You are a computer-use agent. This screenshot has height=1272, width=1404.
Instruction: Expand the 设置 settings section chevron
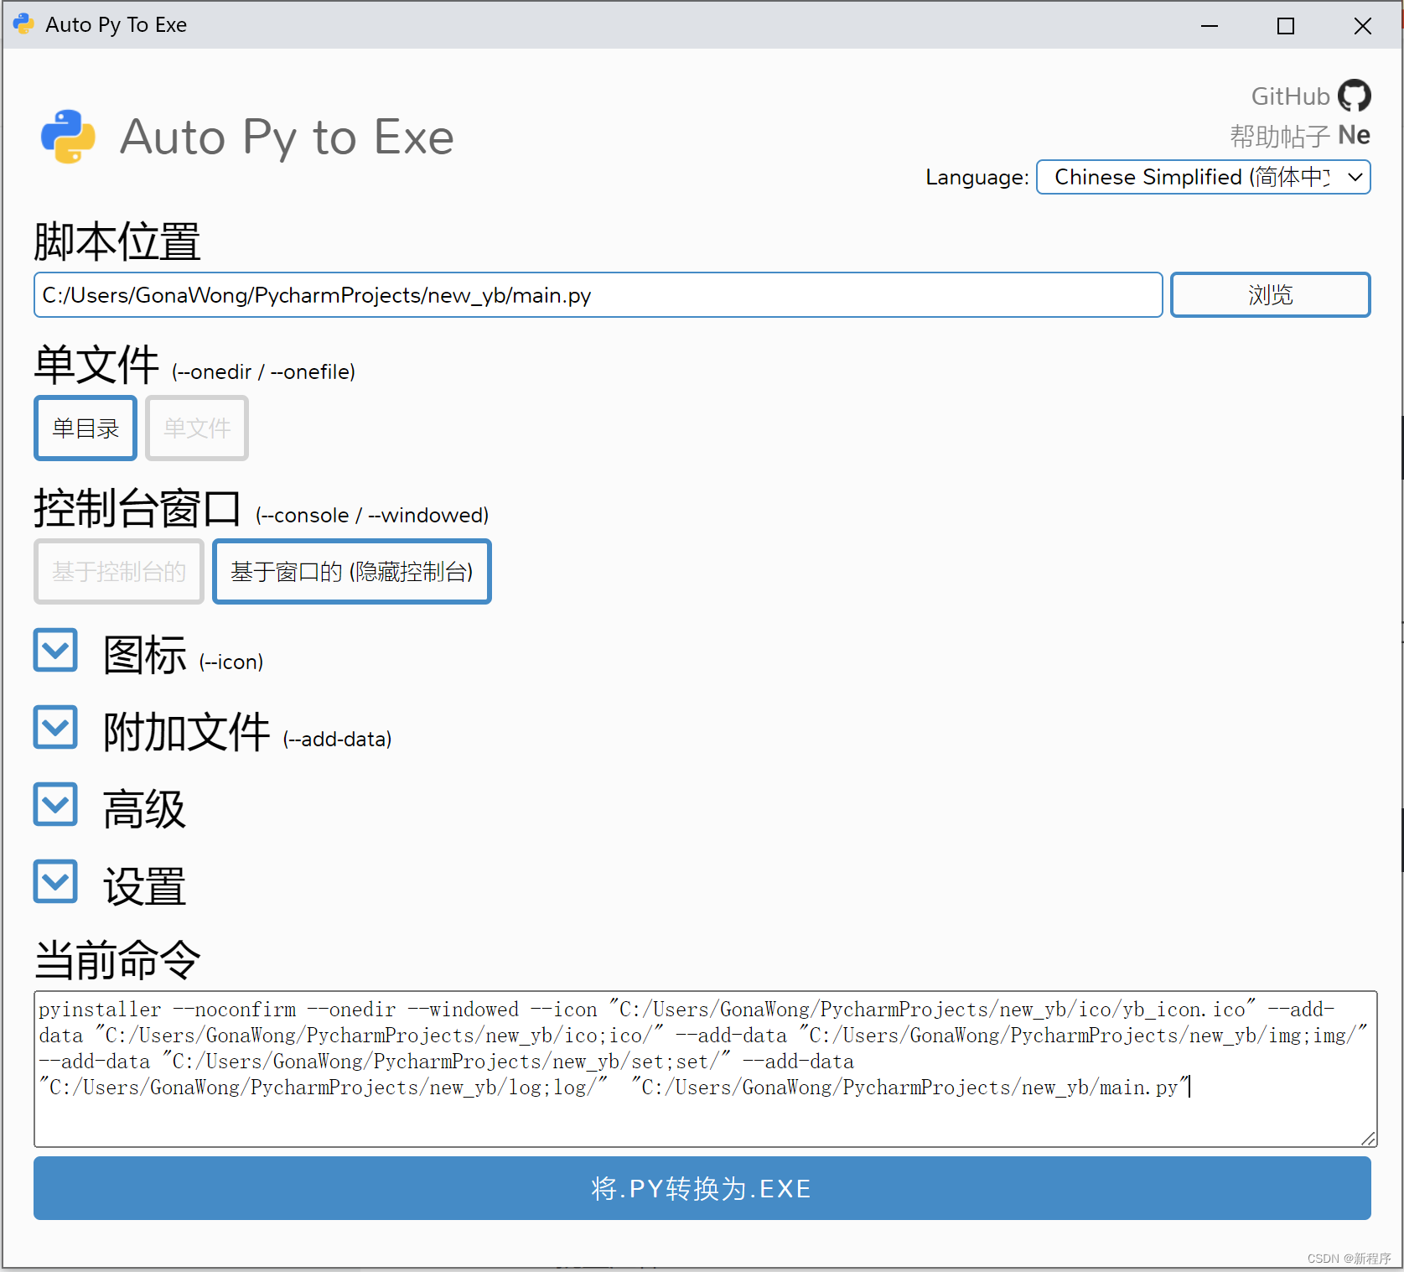coord(55,882)
